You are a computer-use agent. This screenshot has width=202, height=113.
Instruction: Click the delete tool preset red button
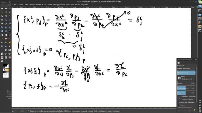click(189, 110)
